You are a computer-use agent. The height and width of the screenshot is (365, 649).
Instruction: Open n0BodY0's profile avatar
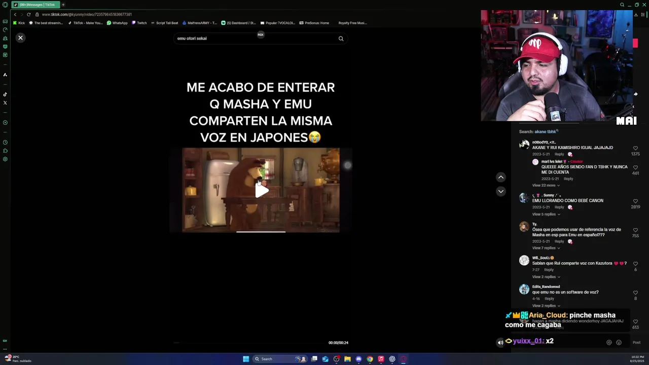(x=524, y=144)
